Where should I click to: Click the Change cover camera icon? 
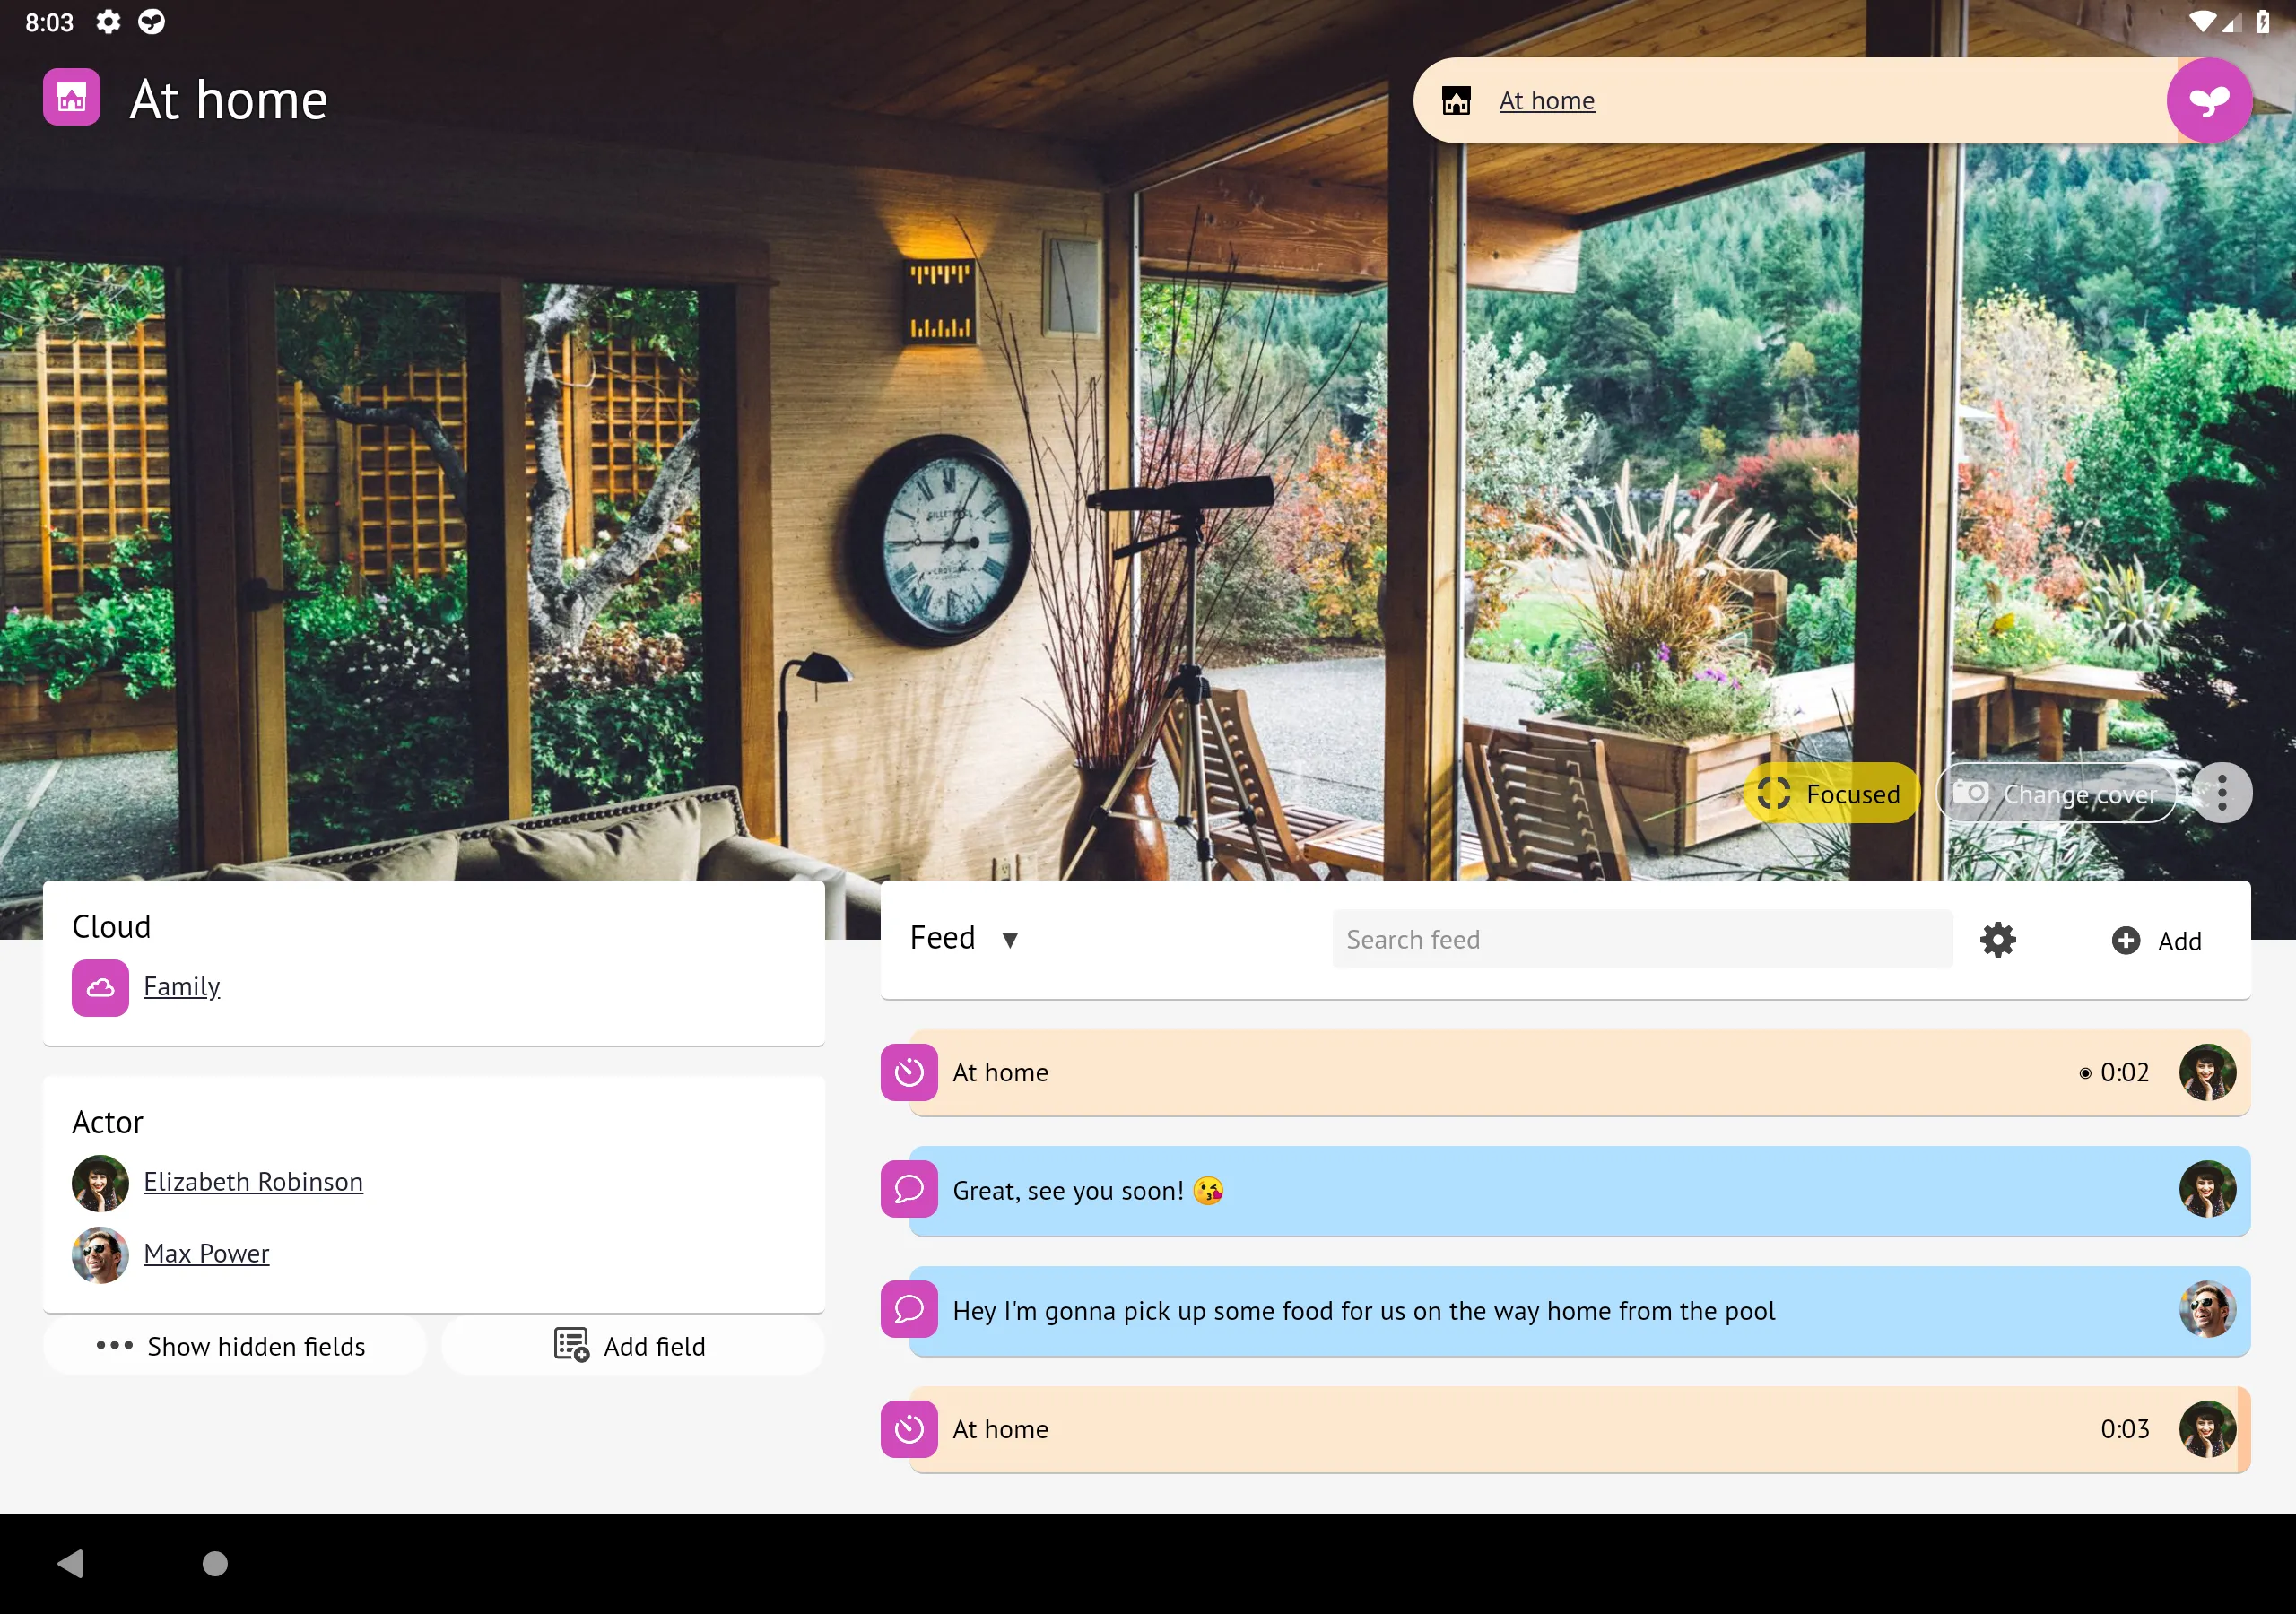pyautogui.click(x=1975, y=794)
